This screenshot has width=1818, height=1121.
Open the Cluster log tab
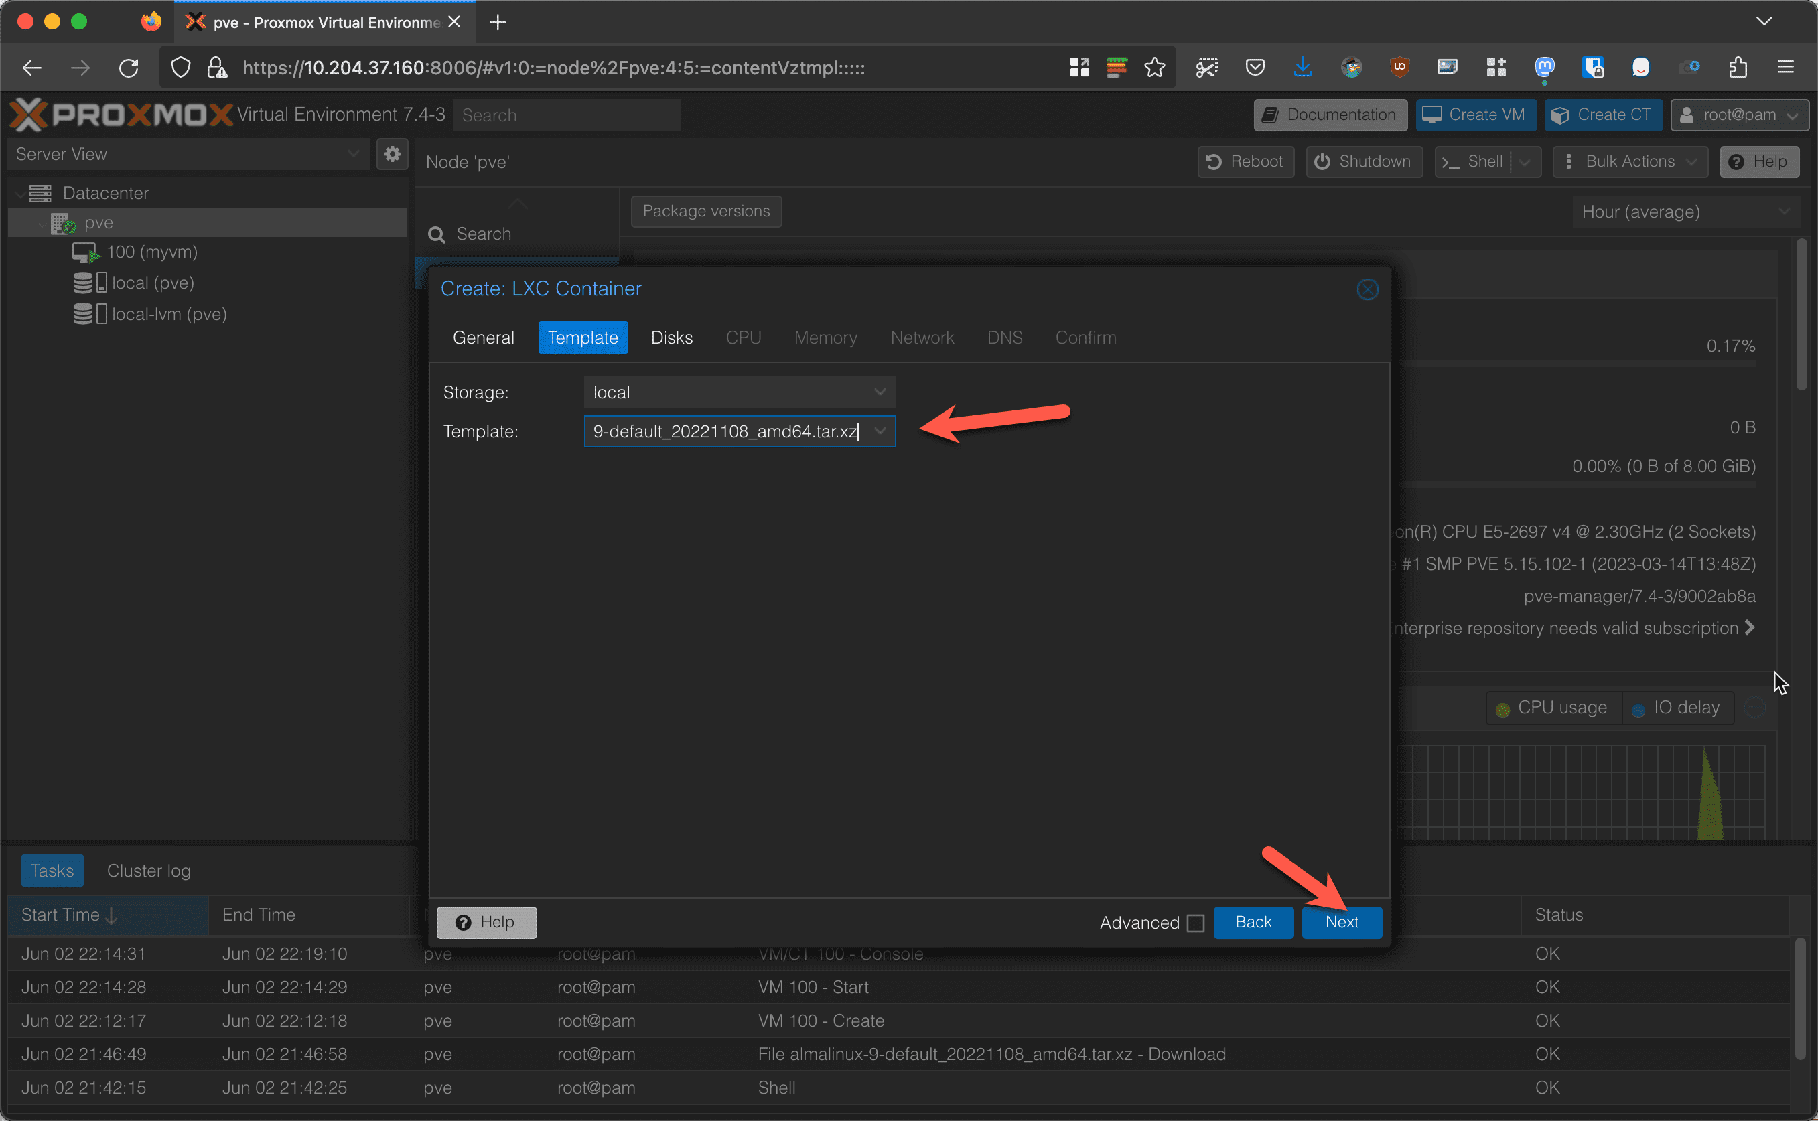point(149,871)
